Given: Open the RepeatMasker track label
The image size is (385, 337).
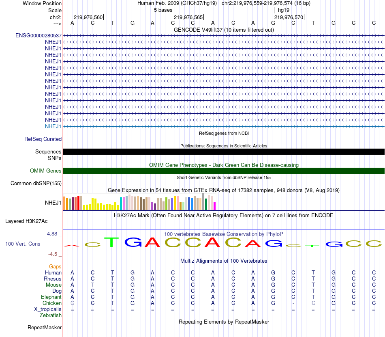Looking at the screenshot, I should coord(45,327).
